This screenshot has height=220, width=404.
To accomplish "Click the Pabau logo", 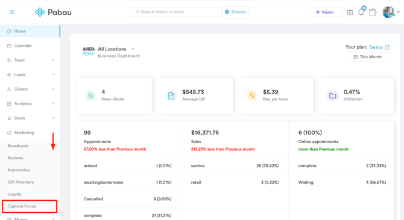I will (x=53, y=12).
